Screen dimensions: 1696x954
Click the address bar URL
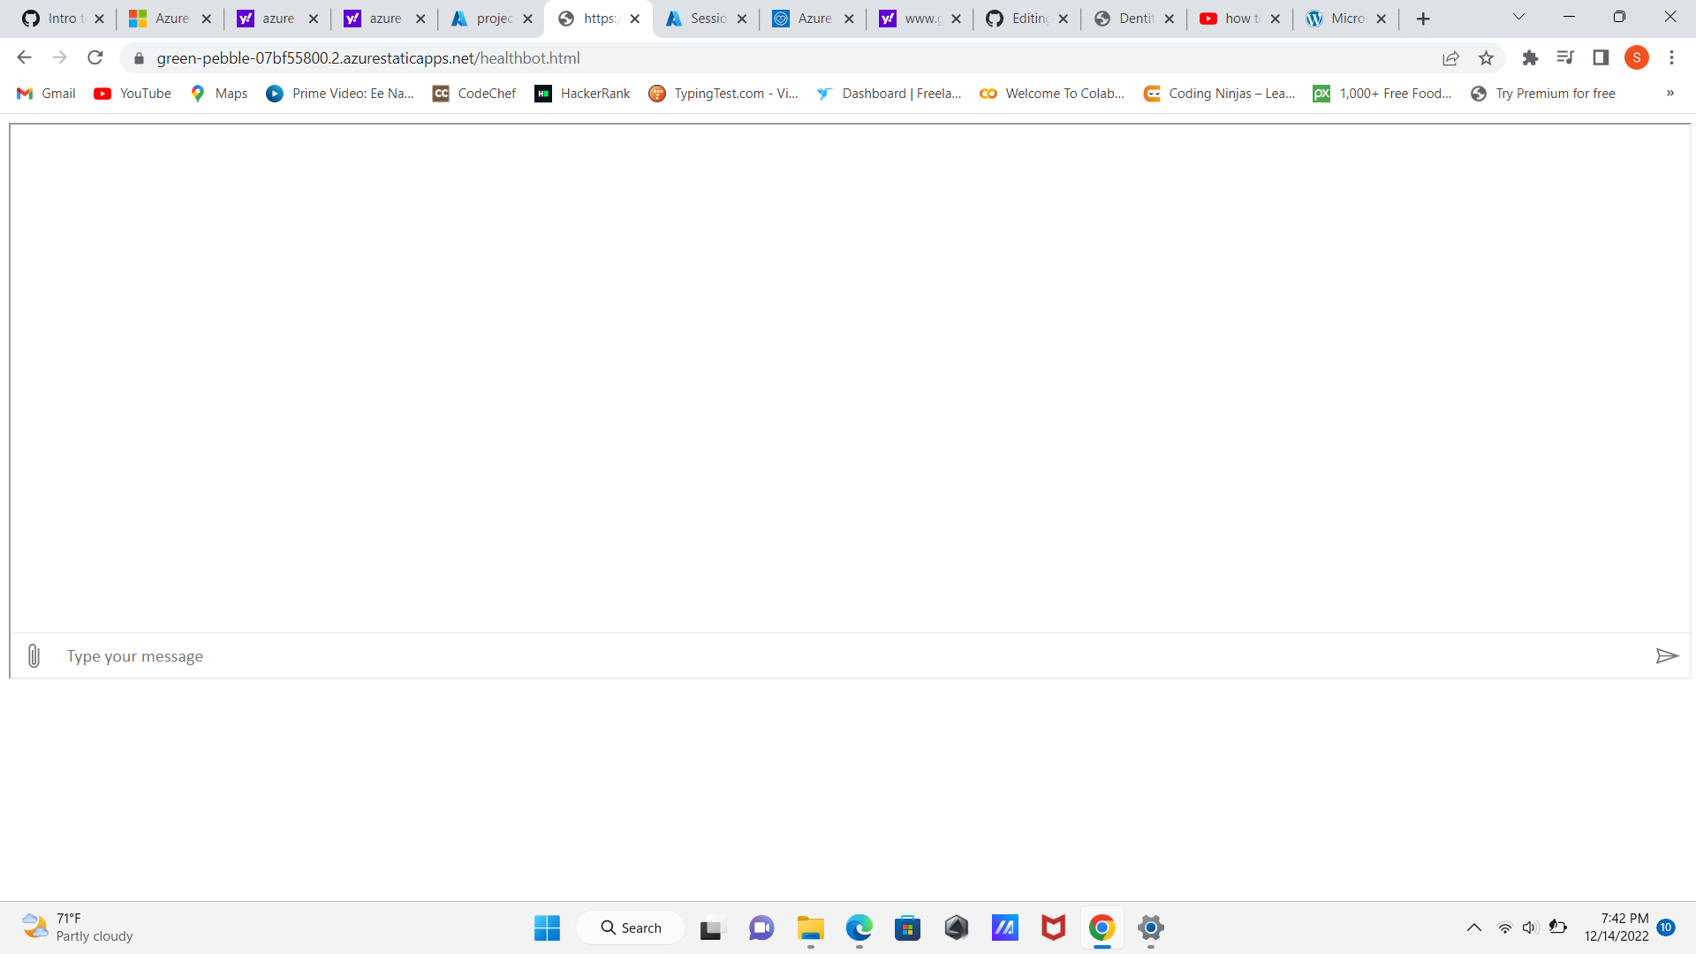[x=367, y=58]
